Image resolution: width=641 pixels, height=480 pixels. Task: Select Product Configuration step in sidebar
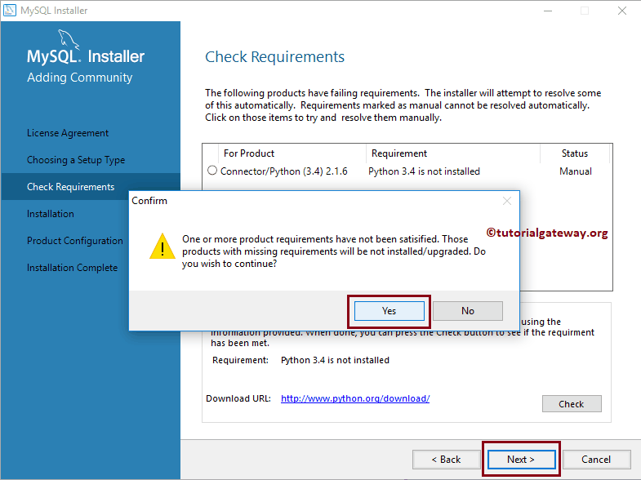tap(75, 241)
